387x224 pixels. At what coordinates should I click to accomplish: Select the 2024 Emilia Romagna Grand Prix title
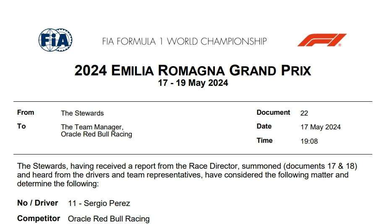click(193, 70)
